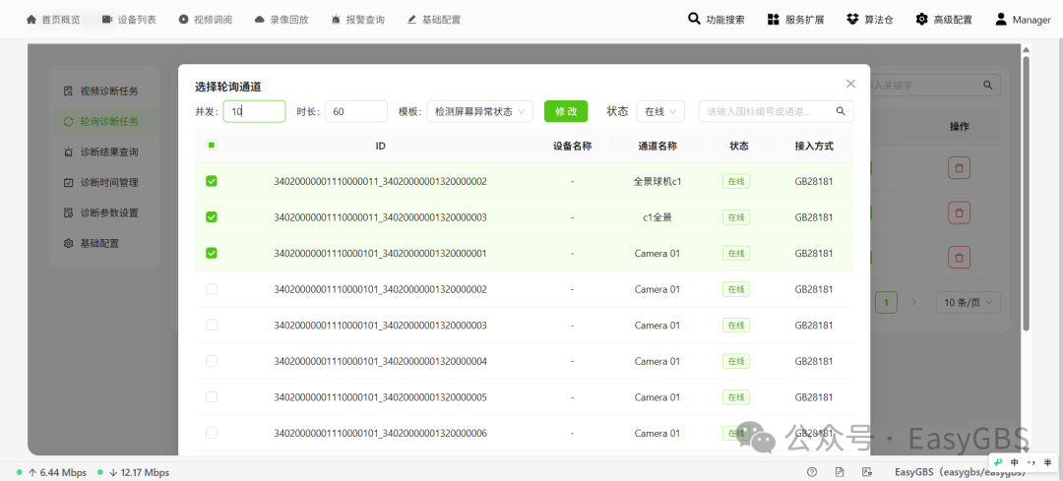Check checkbox for ID ending 0101_...0006
This screenshot has width=1063, height=481.
tap(212, 432)
